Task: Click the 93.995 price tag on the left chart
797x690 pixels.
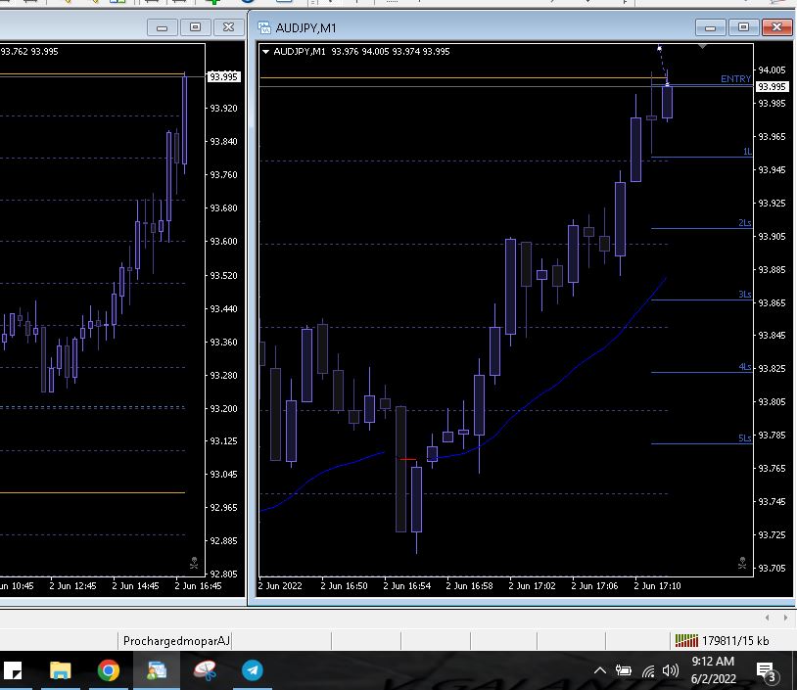Action: (x=223, y=76)
